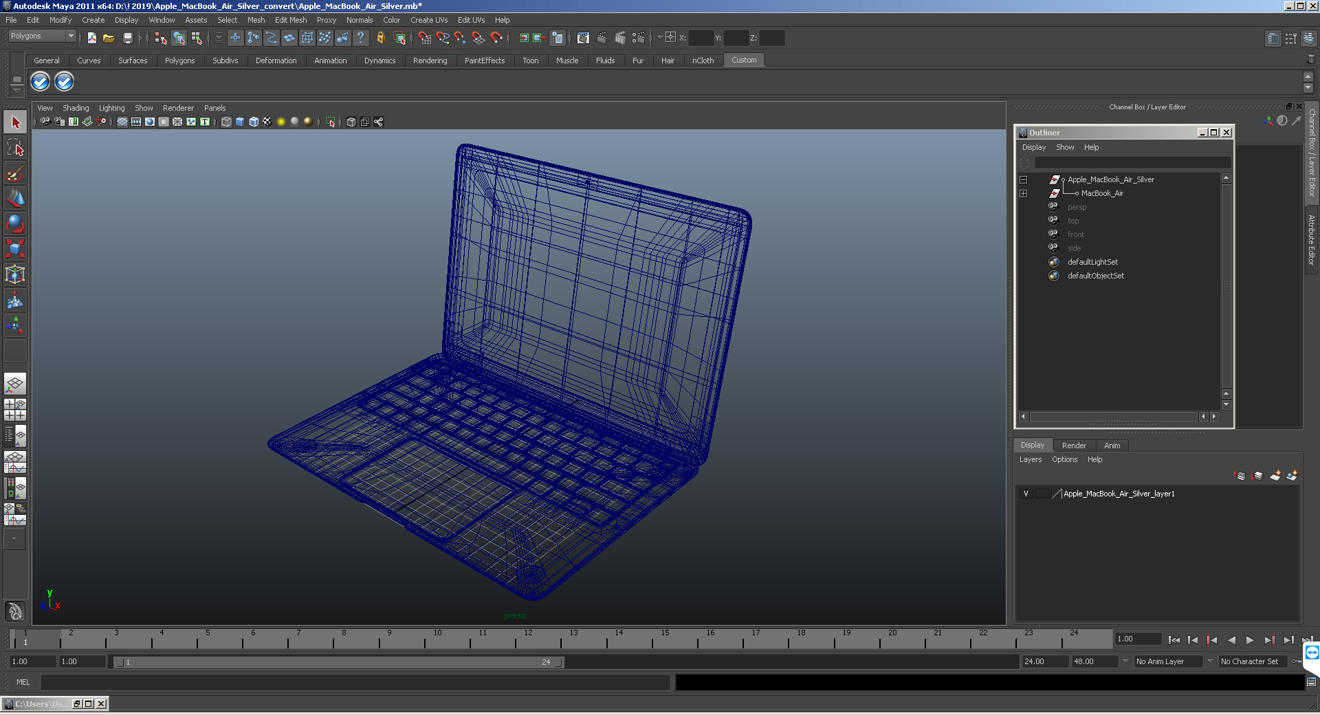This screenshot has height=715, width=1320.
Task: Toggle display type box of layer1
Action: pyautogui.click(x=1042, y=494)
